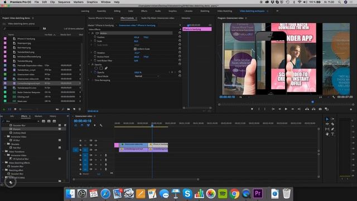This screenshot has width=357, height=201.
Task: Open the Markers menu
Action: pyautogui.click(x=78, y=2)
